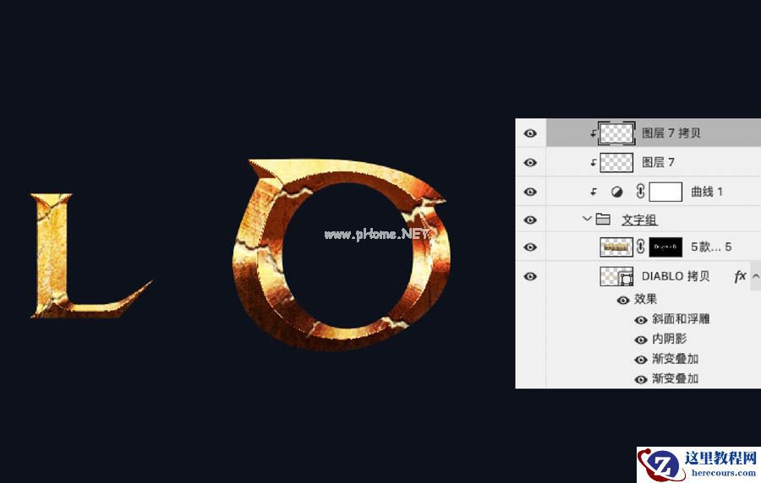Hide the DIABLO 拷贝 layer

click(530, 276)
